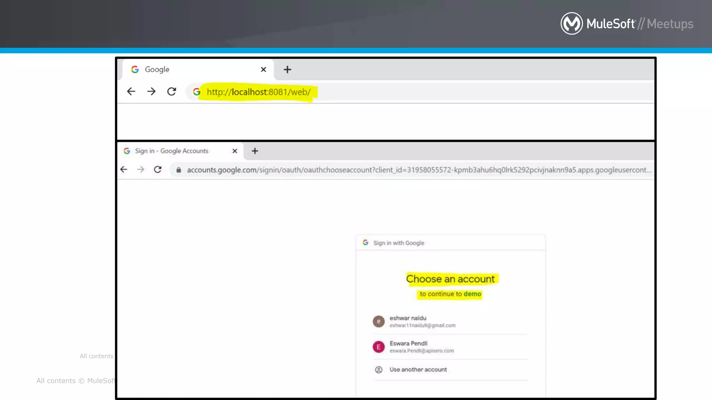This screenshot has height=400, width=712.
Task: Choose the Eswara Pendli account
Action: [x=450, y=347]
